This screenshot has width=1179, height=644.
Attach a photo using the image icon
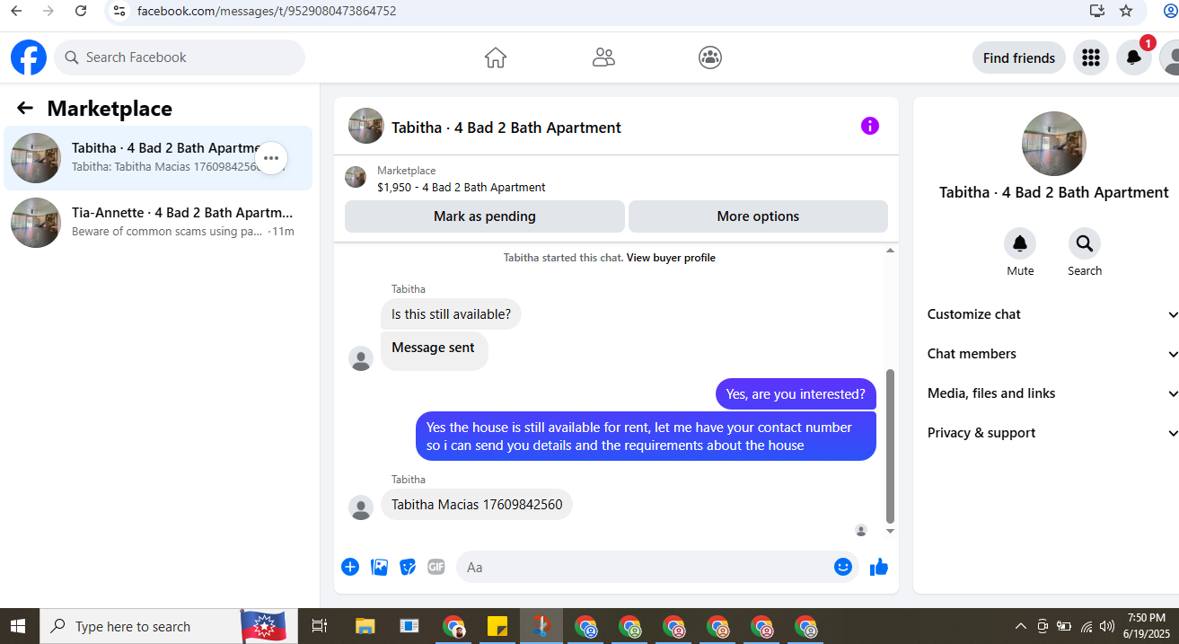pyautogui.click(x=380, y=567)
